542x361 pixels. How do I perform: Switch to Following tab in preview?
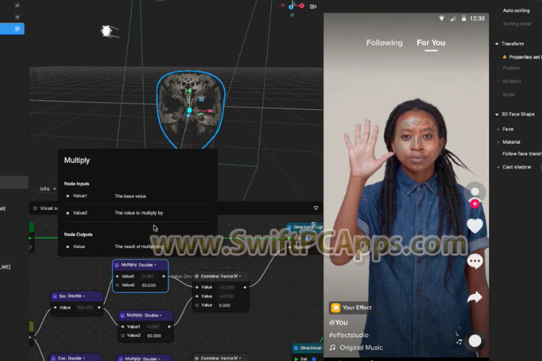tap(385, 42)
